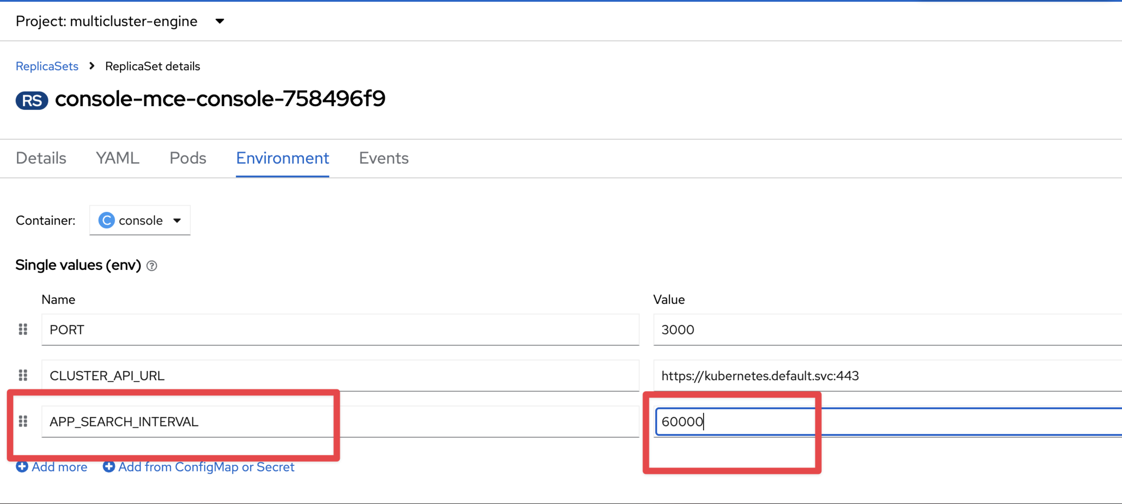Screen dimensions: 1122x504
Task: Open the Pods tab
Action: (x=188, y=158)
